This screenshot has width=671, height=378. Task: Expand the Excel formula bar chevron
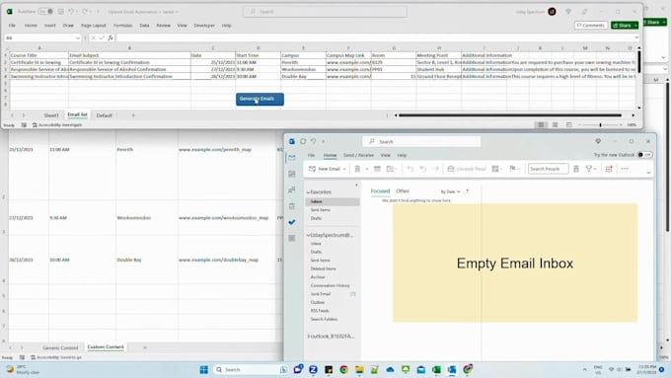pyautogui.click(x=636, y=38)
